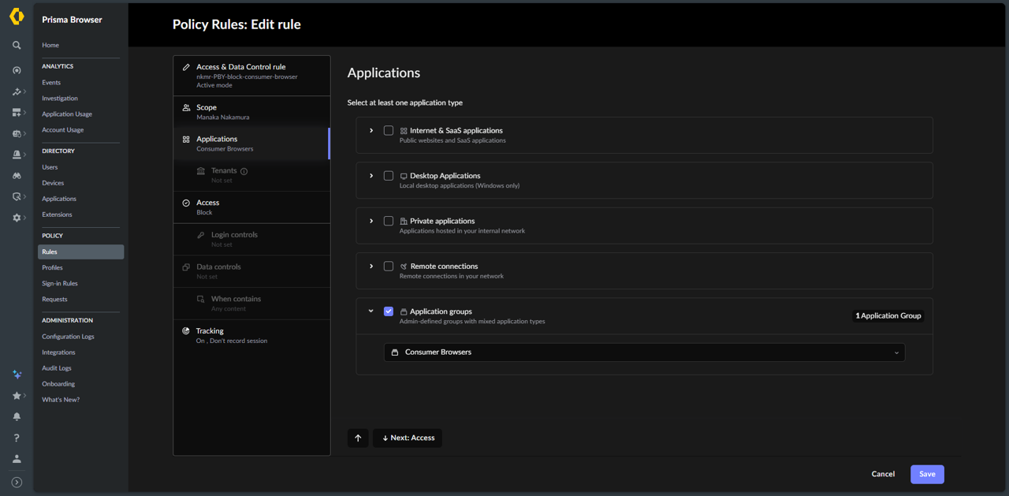The image size is (1009, 496).
Task: Go to the Access Block step
Action: coord(251,207)
